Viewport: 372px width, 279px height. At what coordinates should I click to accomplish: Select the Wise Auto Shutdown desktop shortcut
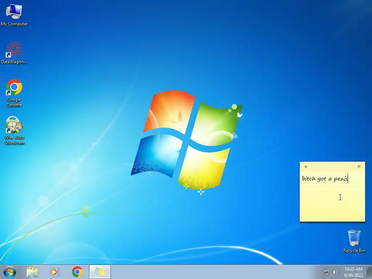pyautogui.click(x=14, y=130)
